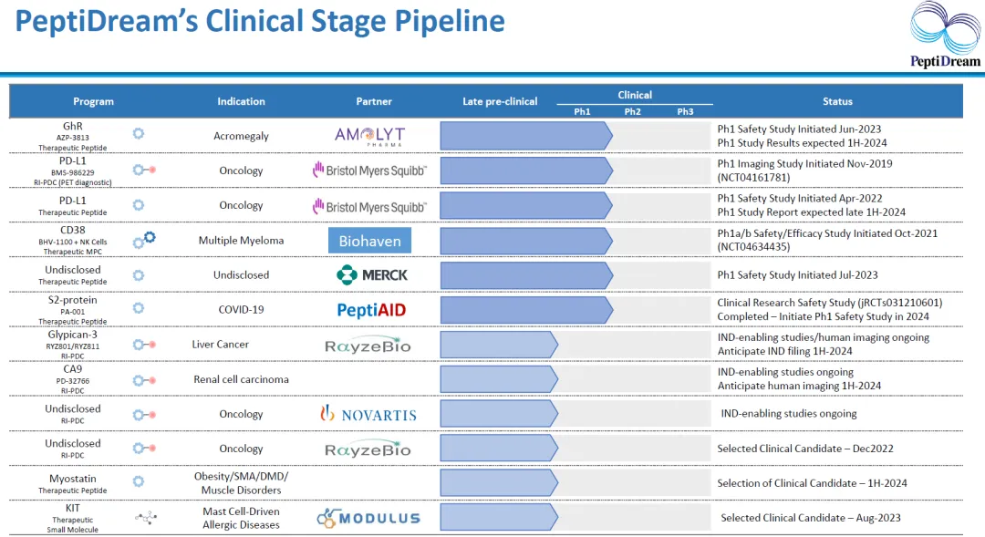The image size is (985, 537).
Task: Open the NCT04161781 trial reference
Action: (x=755, y=177)
